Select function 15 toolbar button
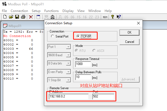 click(x=79, y=17)
